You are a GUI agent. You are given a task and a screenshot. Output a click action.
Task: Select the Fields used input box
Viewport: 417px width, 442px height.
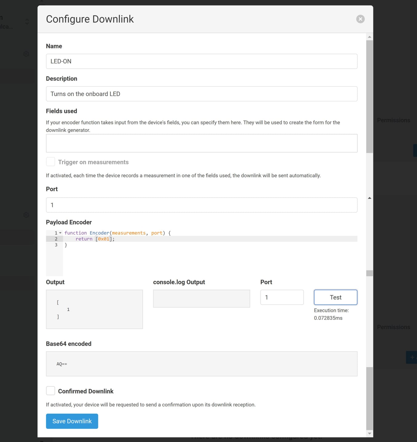201,143
